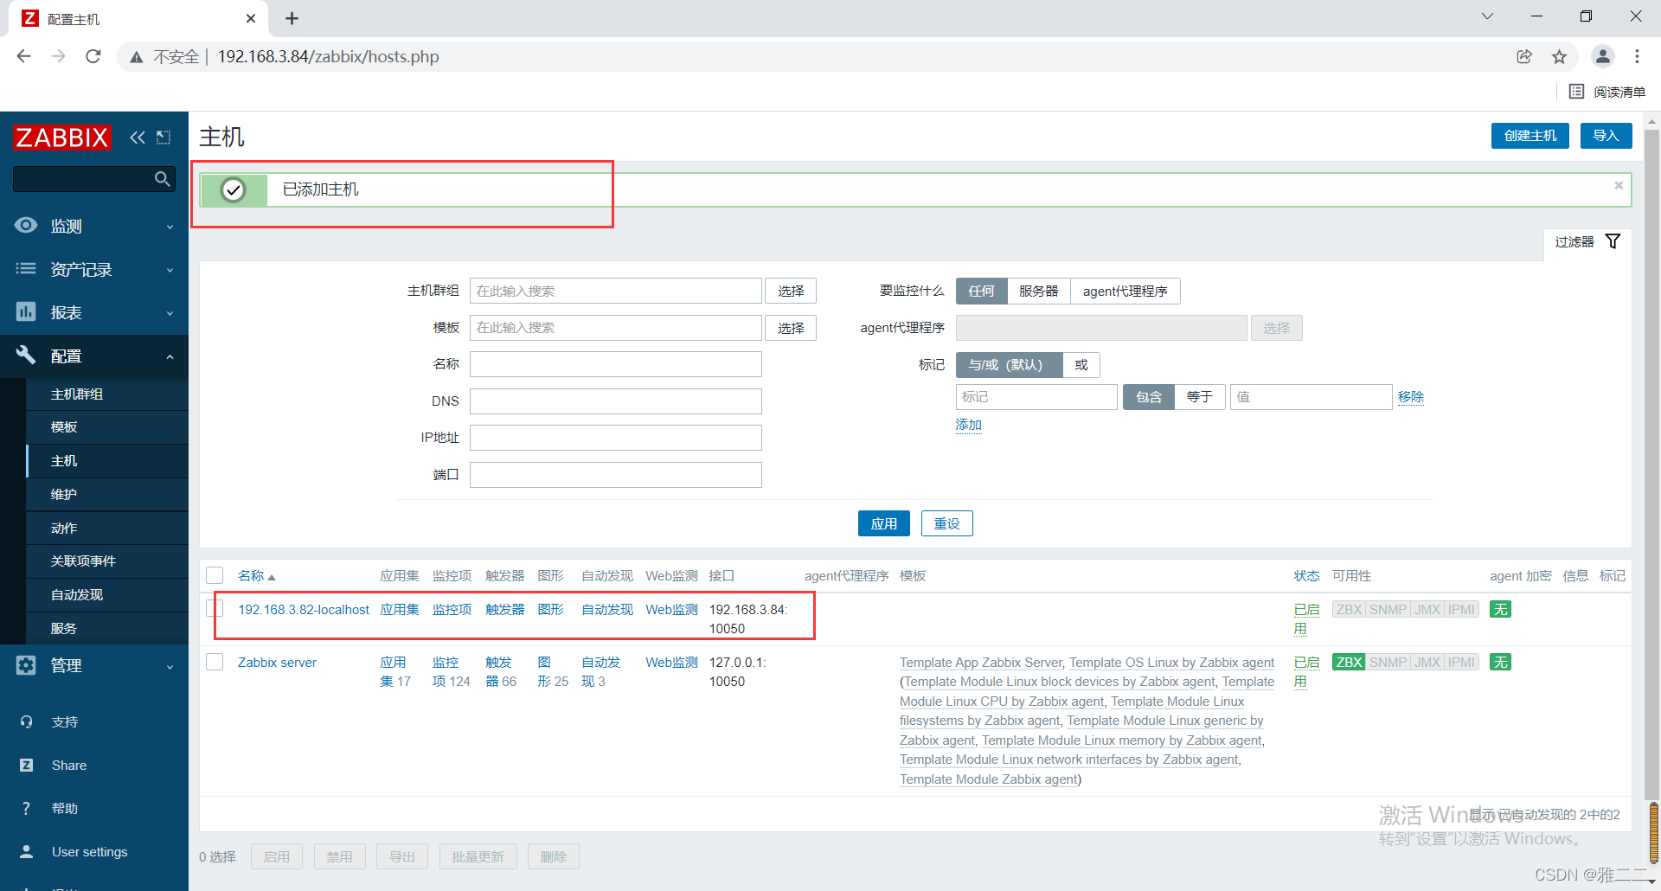This screenshot has width=1661, height=891.
Task: Collapse the 配置 menu chevron
Action: [x=170, y=356]
